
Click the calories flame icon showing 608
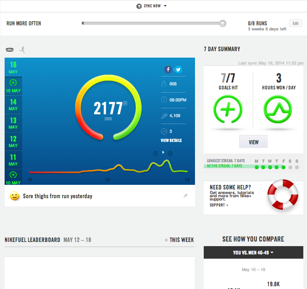click(x=164, y=84)
